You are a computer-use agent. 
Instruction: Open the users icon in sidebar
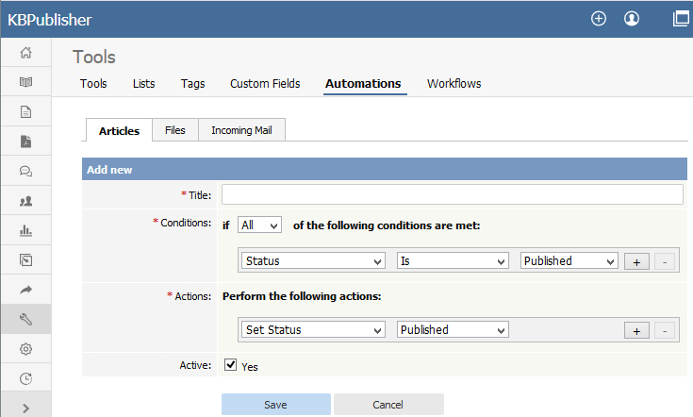[25, 201]
